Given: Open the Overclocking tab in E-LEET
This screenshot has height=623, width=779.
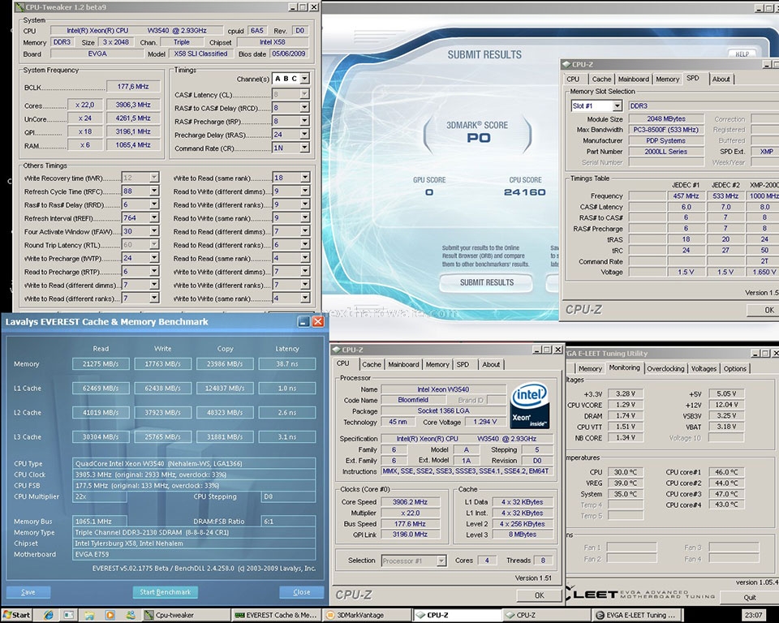Looking at the screenshot, I should pyautogui.click(x=665, y=368).
